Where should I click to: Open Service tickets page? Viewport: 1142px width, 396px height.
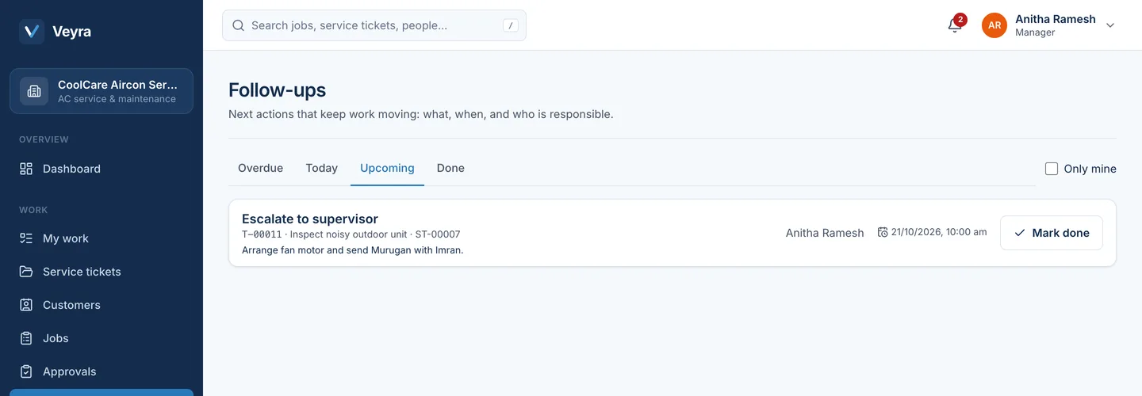click(102, 272)
